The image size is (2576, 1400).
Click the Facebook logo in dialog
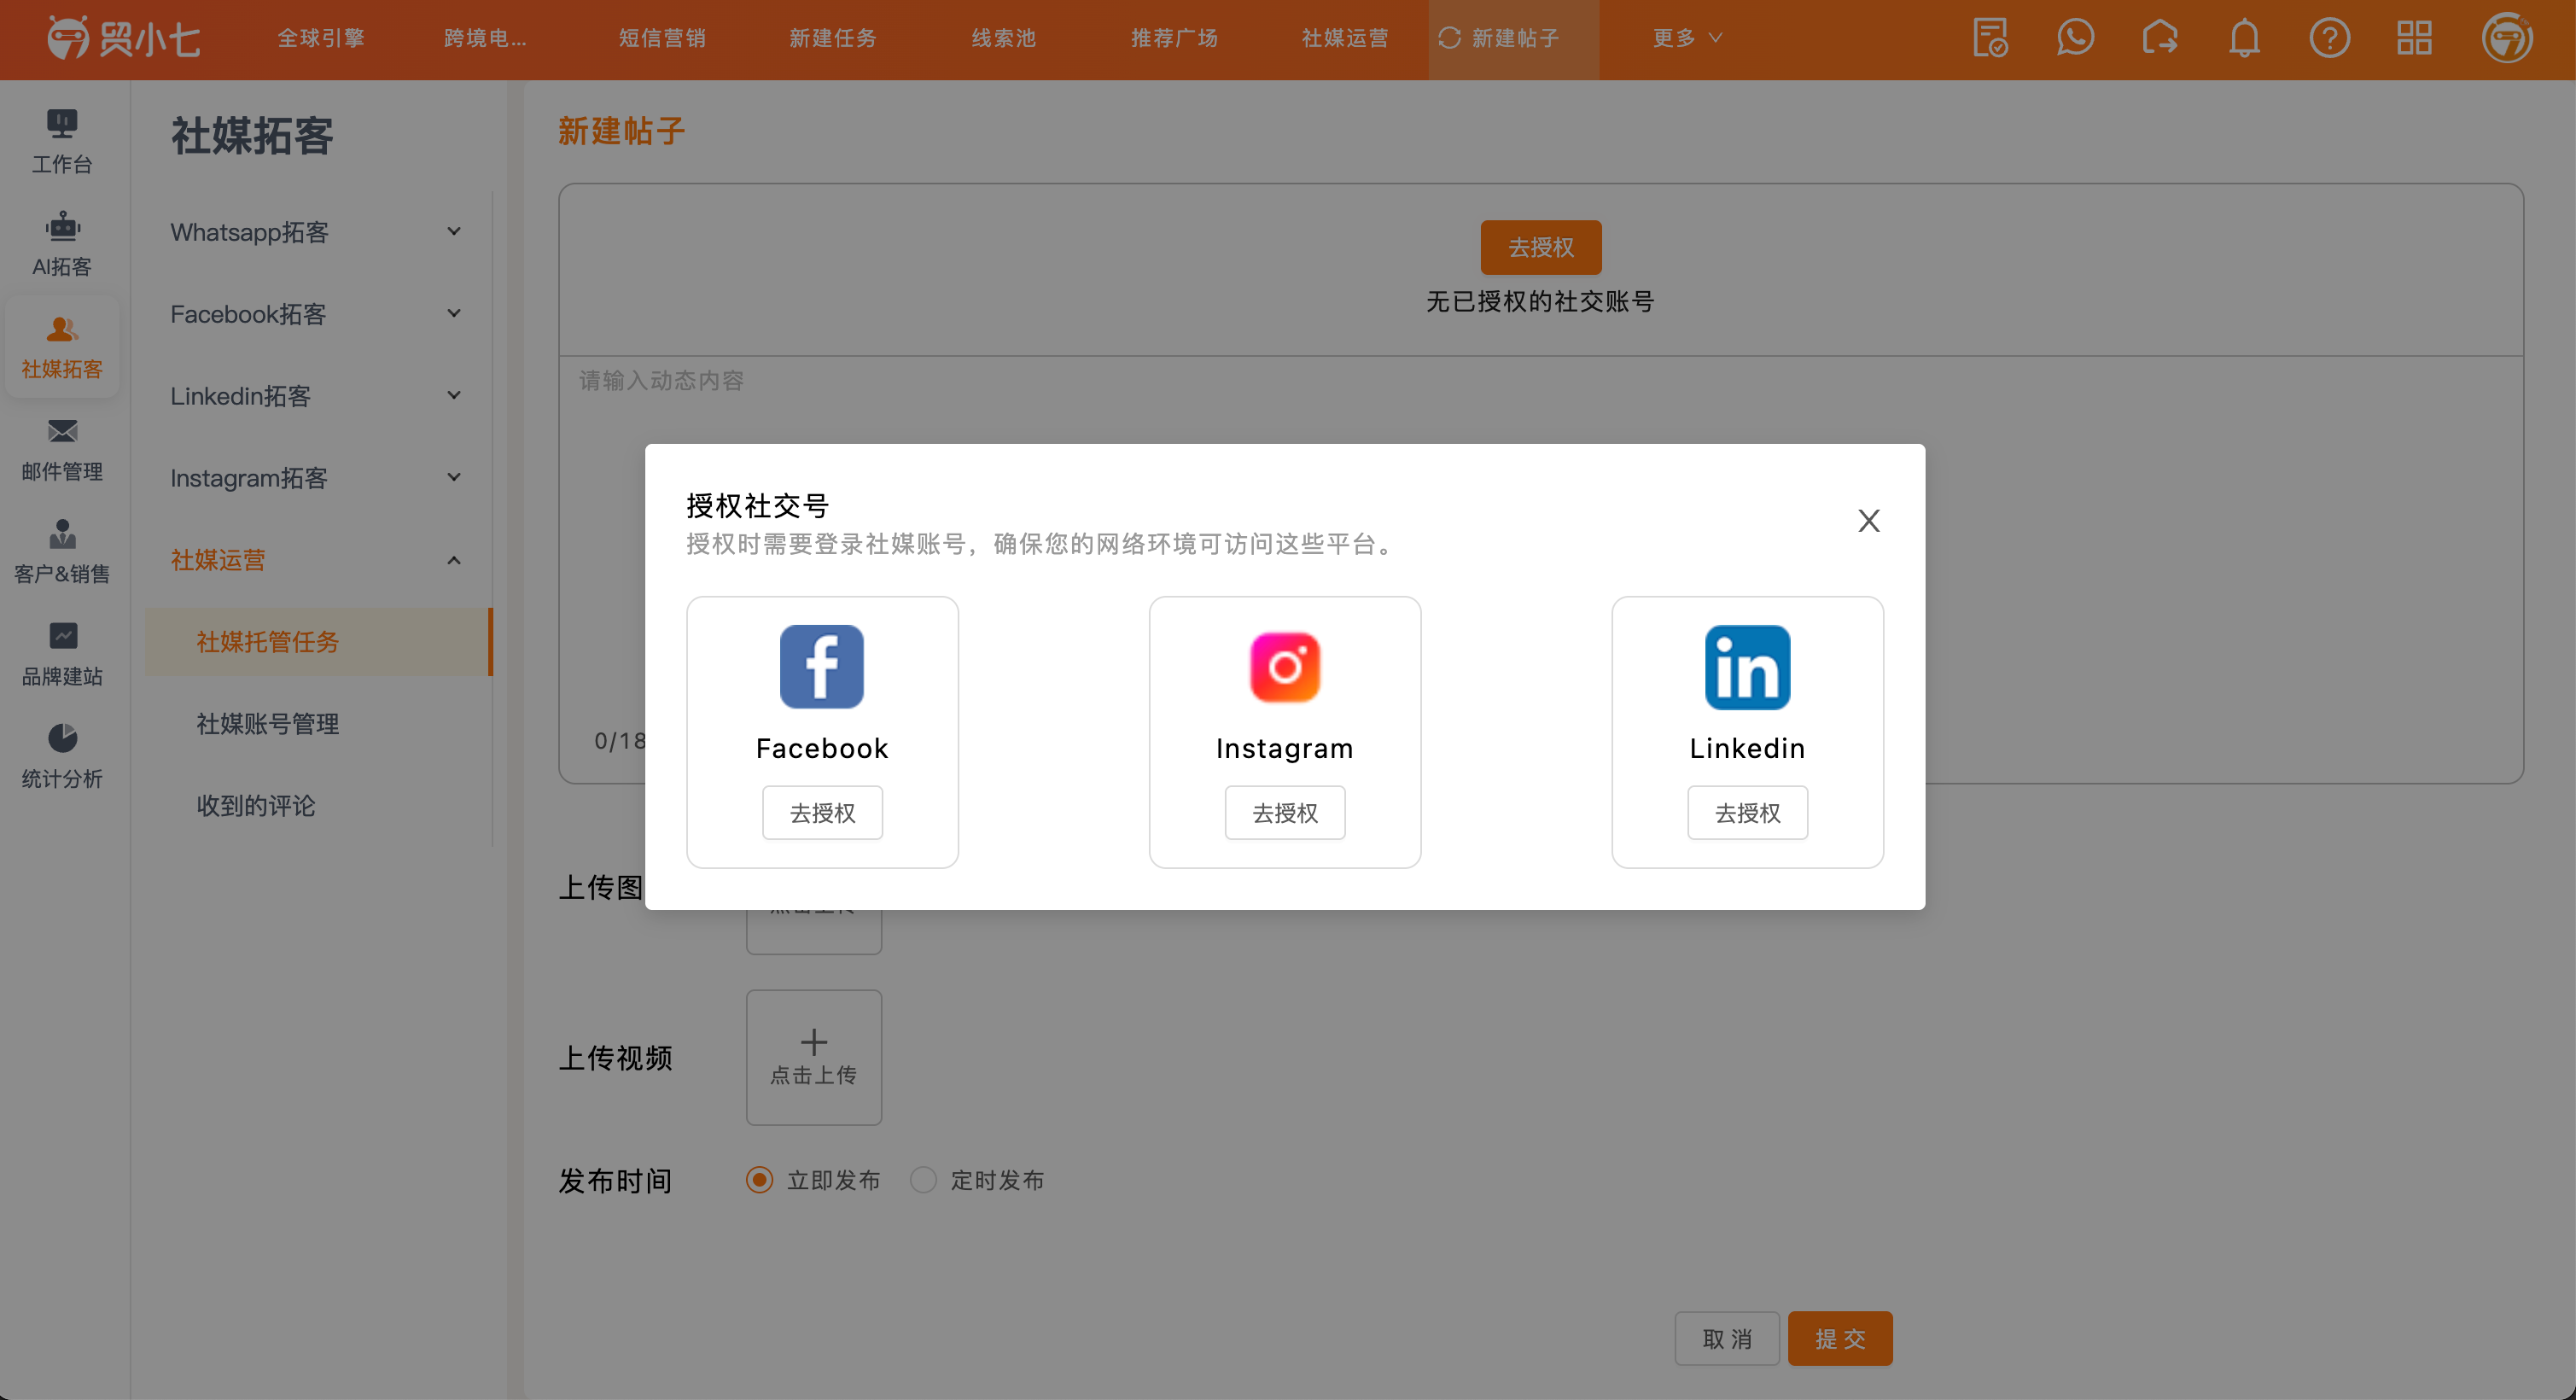(x=821, y=667)
